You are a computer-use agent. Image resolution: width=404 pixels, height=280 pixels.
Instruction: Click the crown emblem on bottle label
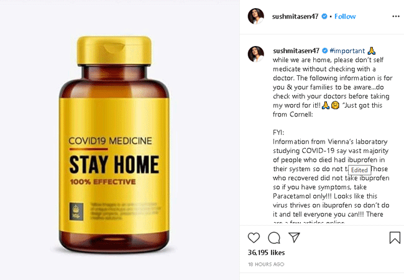[76, 212]
